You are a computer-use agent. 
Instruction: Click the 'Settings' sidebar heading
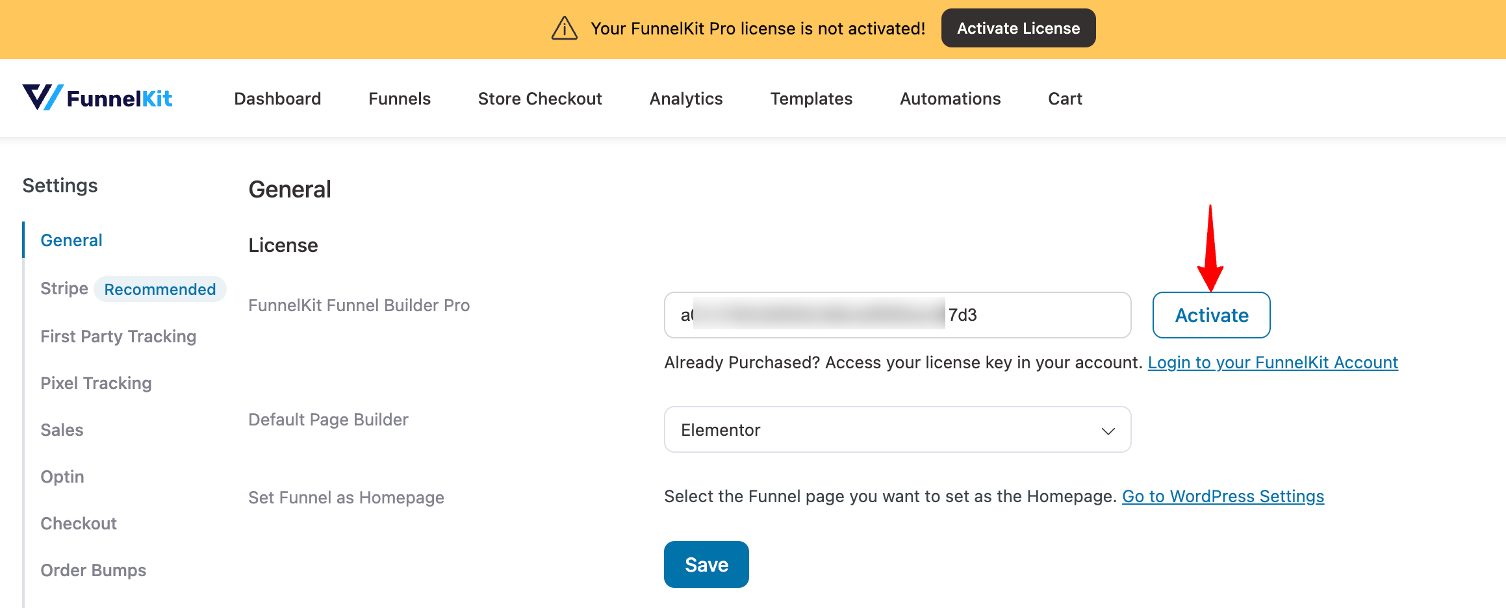tap(60, 186)
